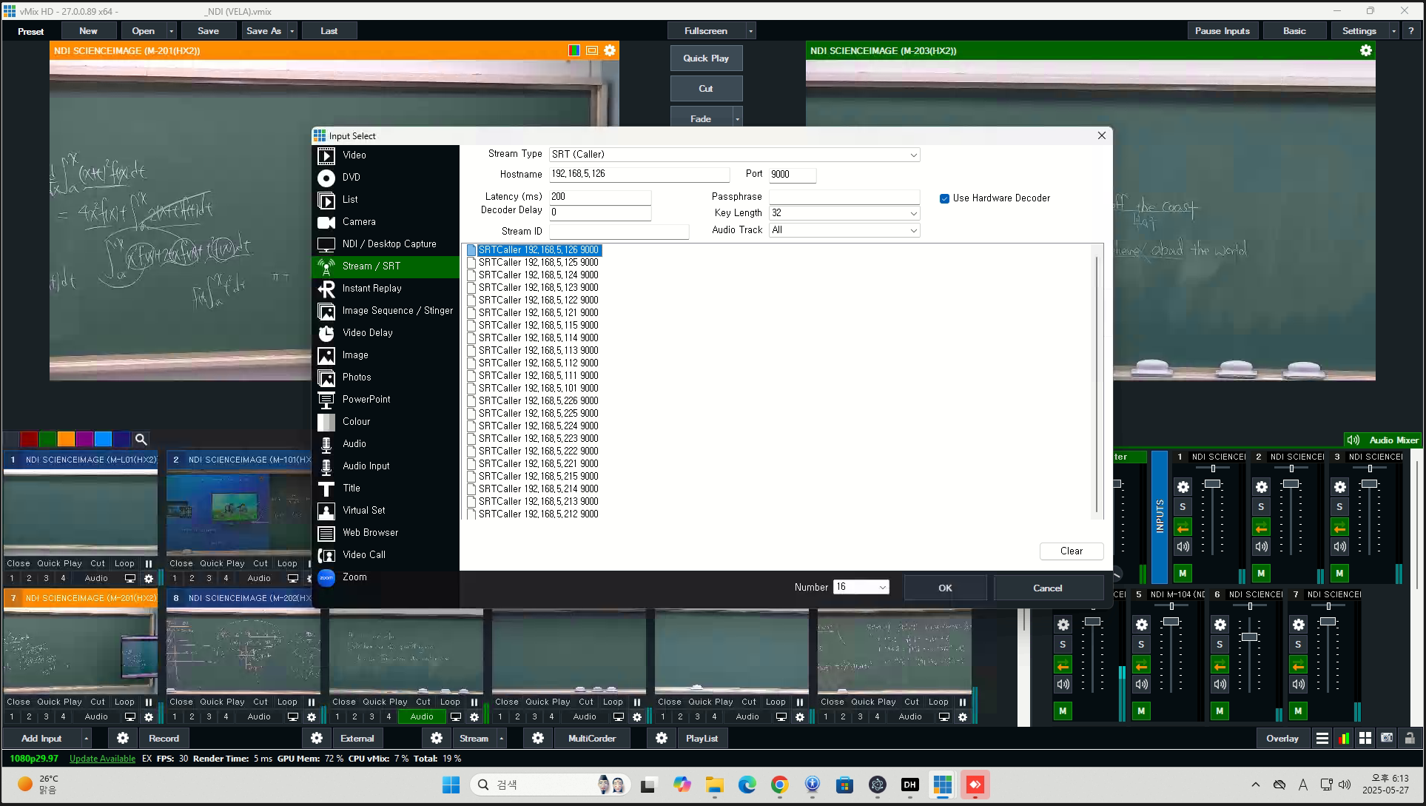
Task: Expand the Fullscreen dropdown arrow
Action: 750,31
